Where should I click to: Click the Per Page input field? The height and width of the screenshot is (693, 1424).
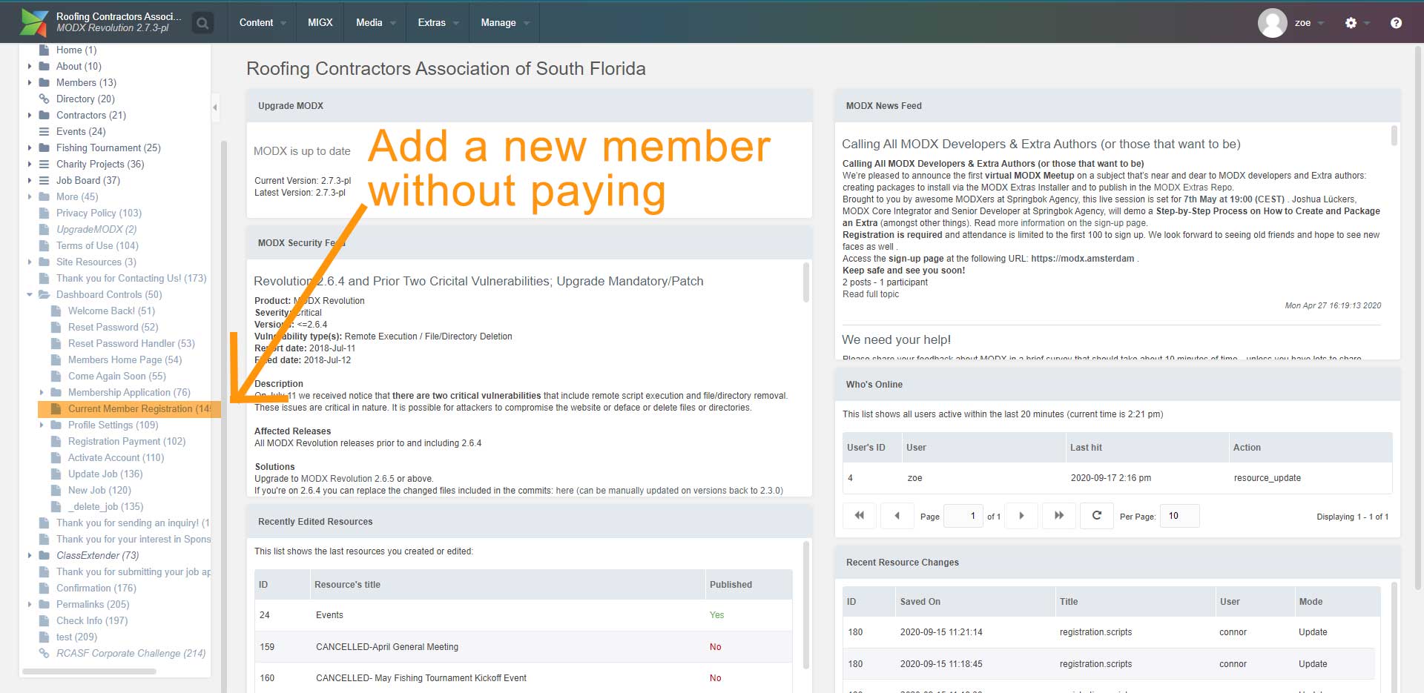(x=1179, y=516)
